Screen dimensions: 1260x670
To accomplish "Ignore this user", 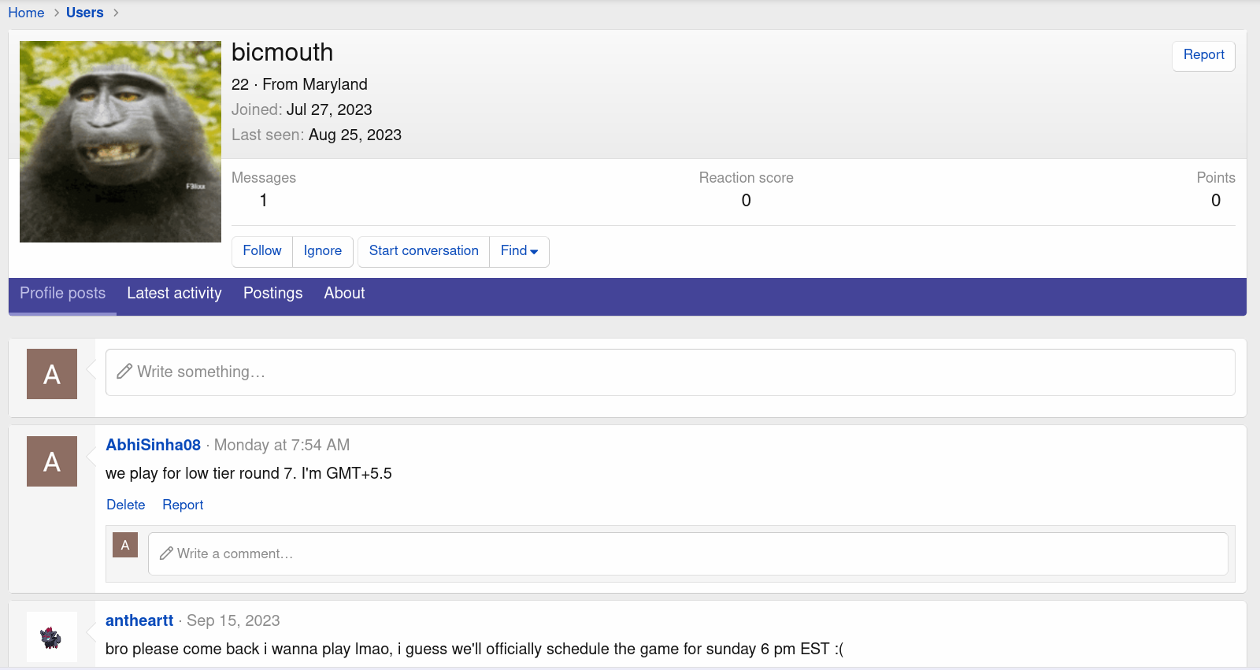I will tap(323, 251).
